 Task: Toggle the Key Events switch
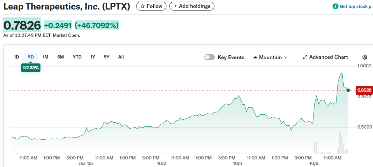click(x=210, y=57)
